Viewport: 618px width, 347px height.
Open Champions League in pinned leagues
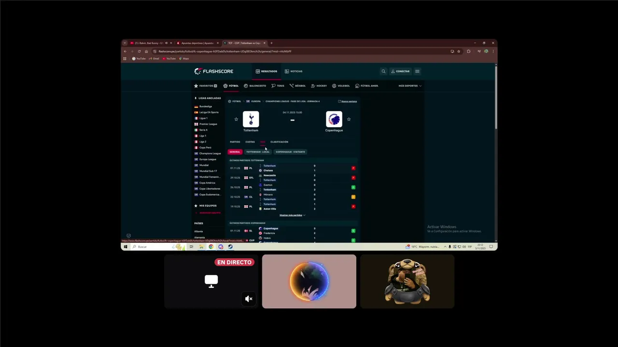click(x=208, y=154)
